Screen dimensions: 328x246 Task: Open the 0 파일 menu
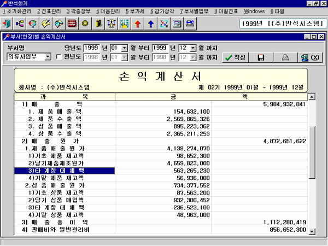[x=277, y=11]
